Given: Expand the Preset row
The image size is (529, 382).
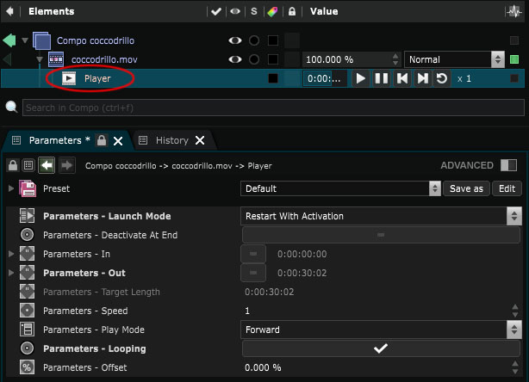Looking at the screenshot, I should point(11,188).
